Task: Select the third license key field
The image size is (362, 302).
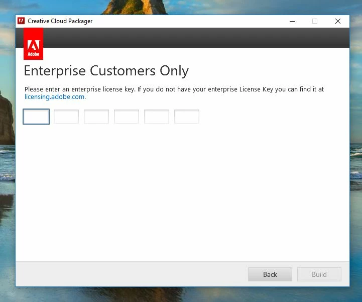Action: click(x=96, y=117)
